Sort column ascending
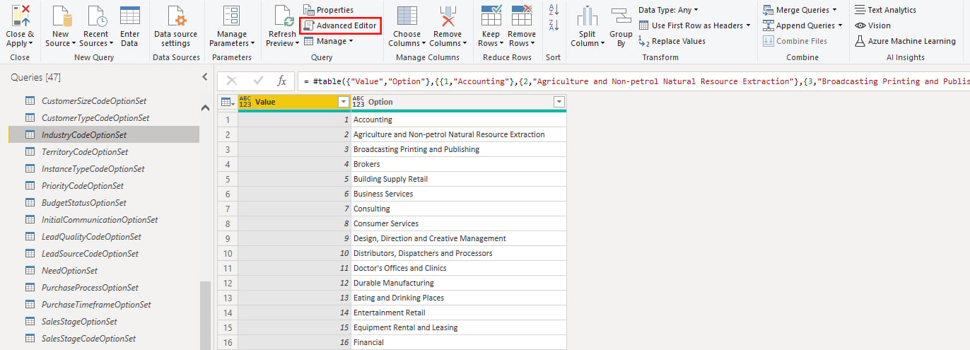 554,10
